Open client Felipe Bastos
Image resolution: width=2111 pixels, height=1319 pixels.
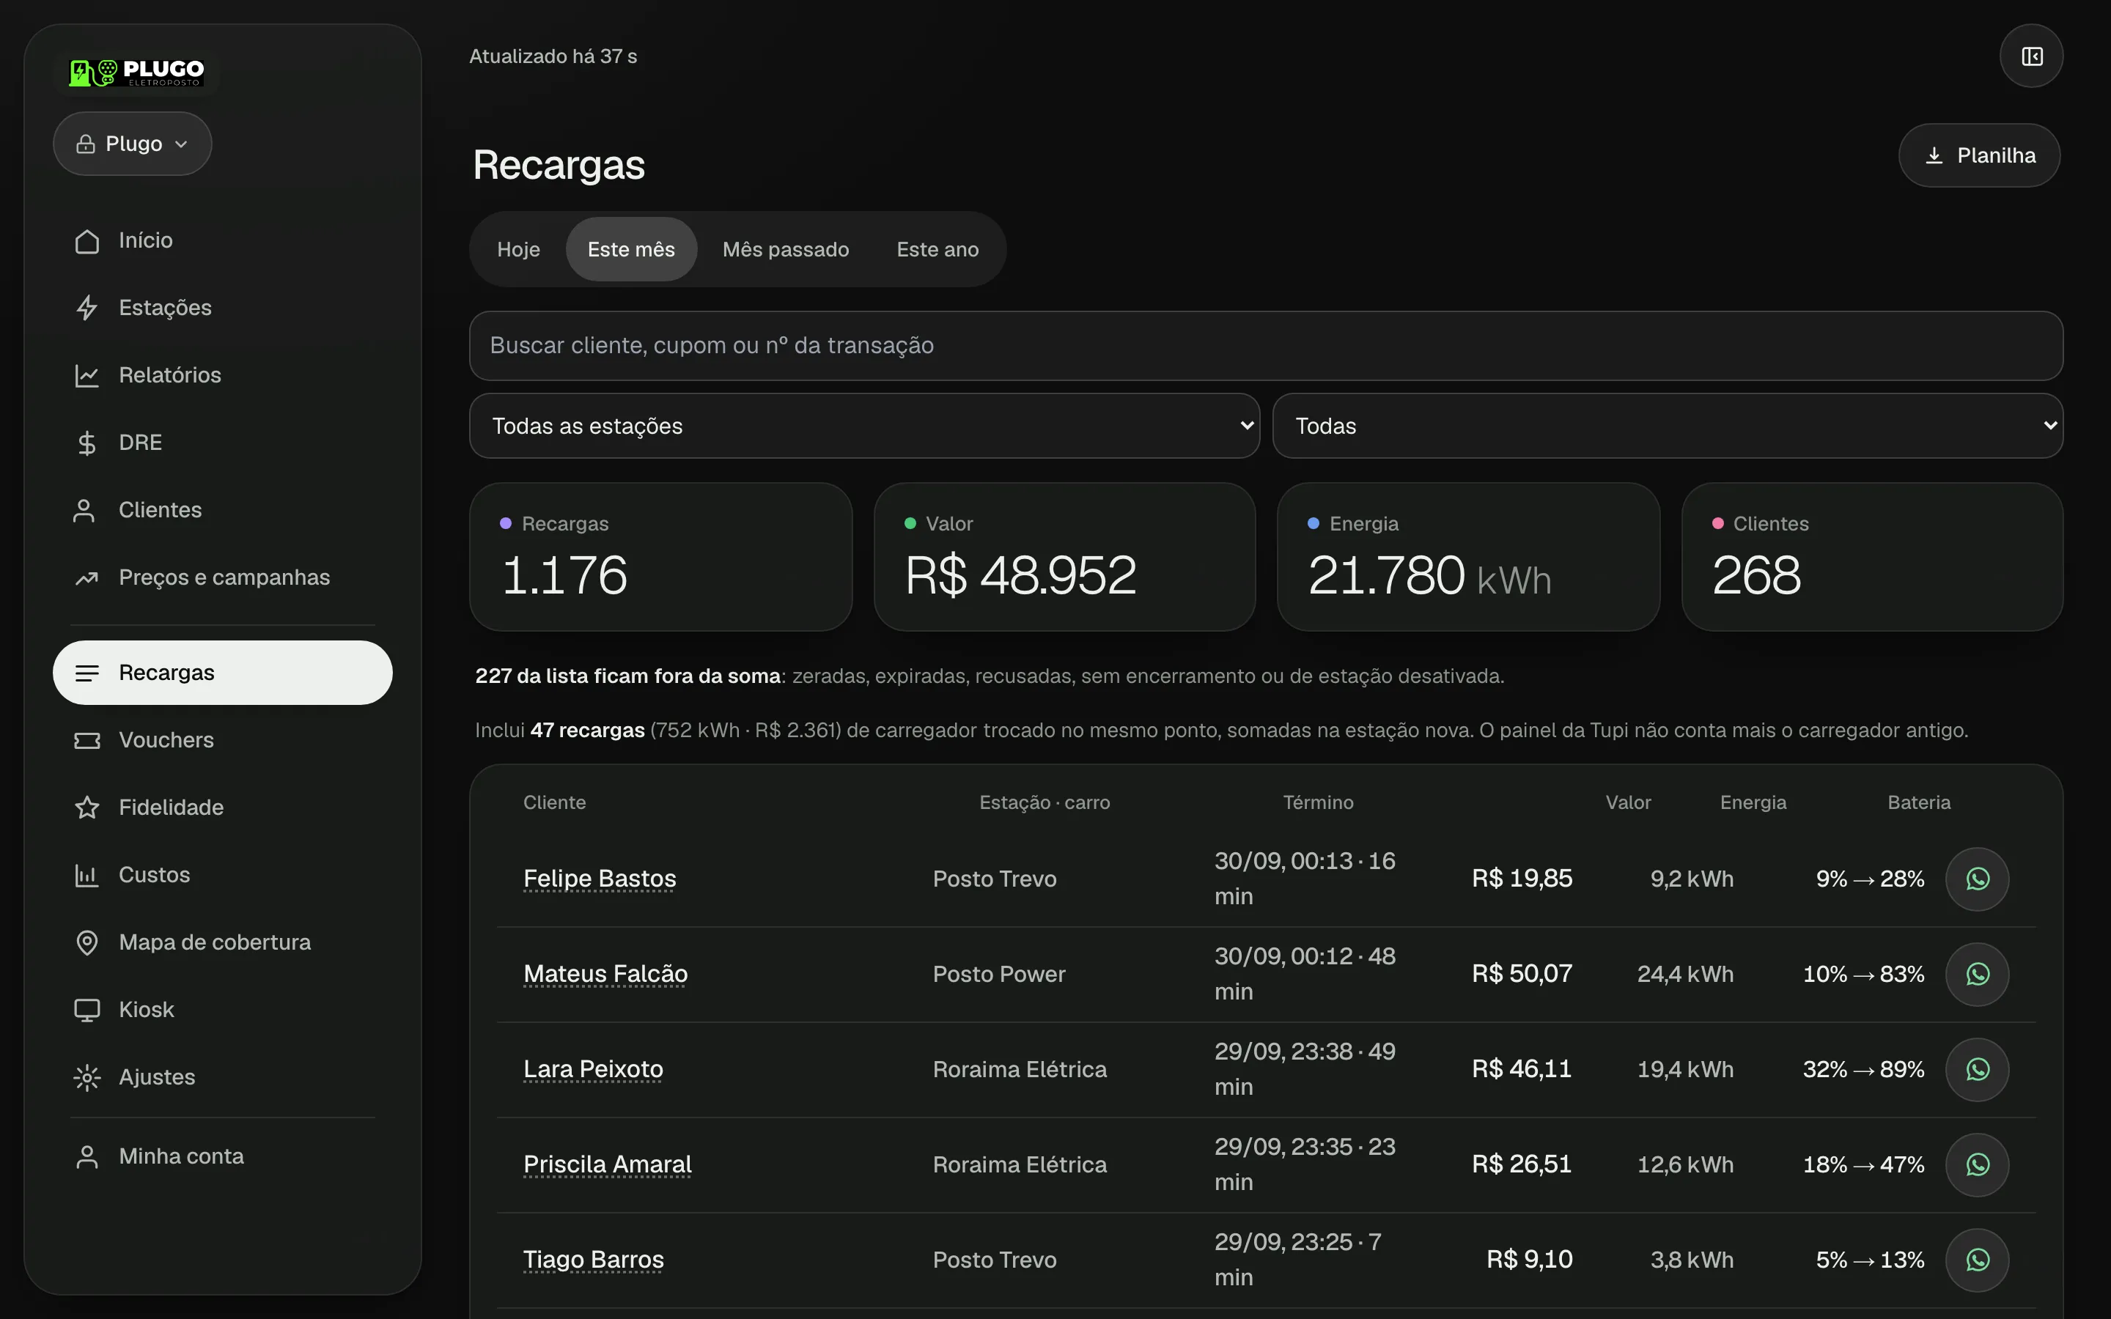coord(600,879)
